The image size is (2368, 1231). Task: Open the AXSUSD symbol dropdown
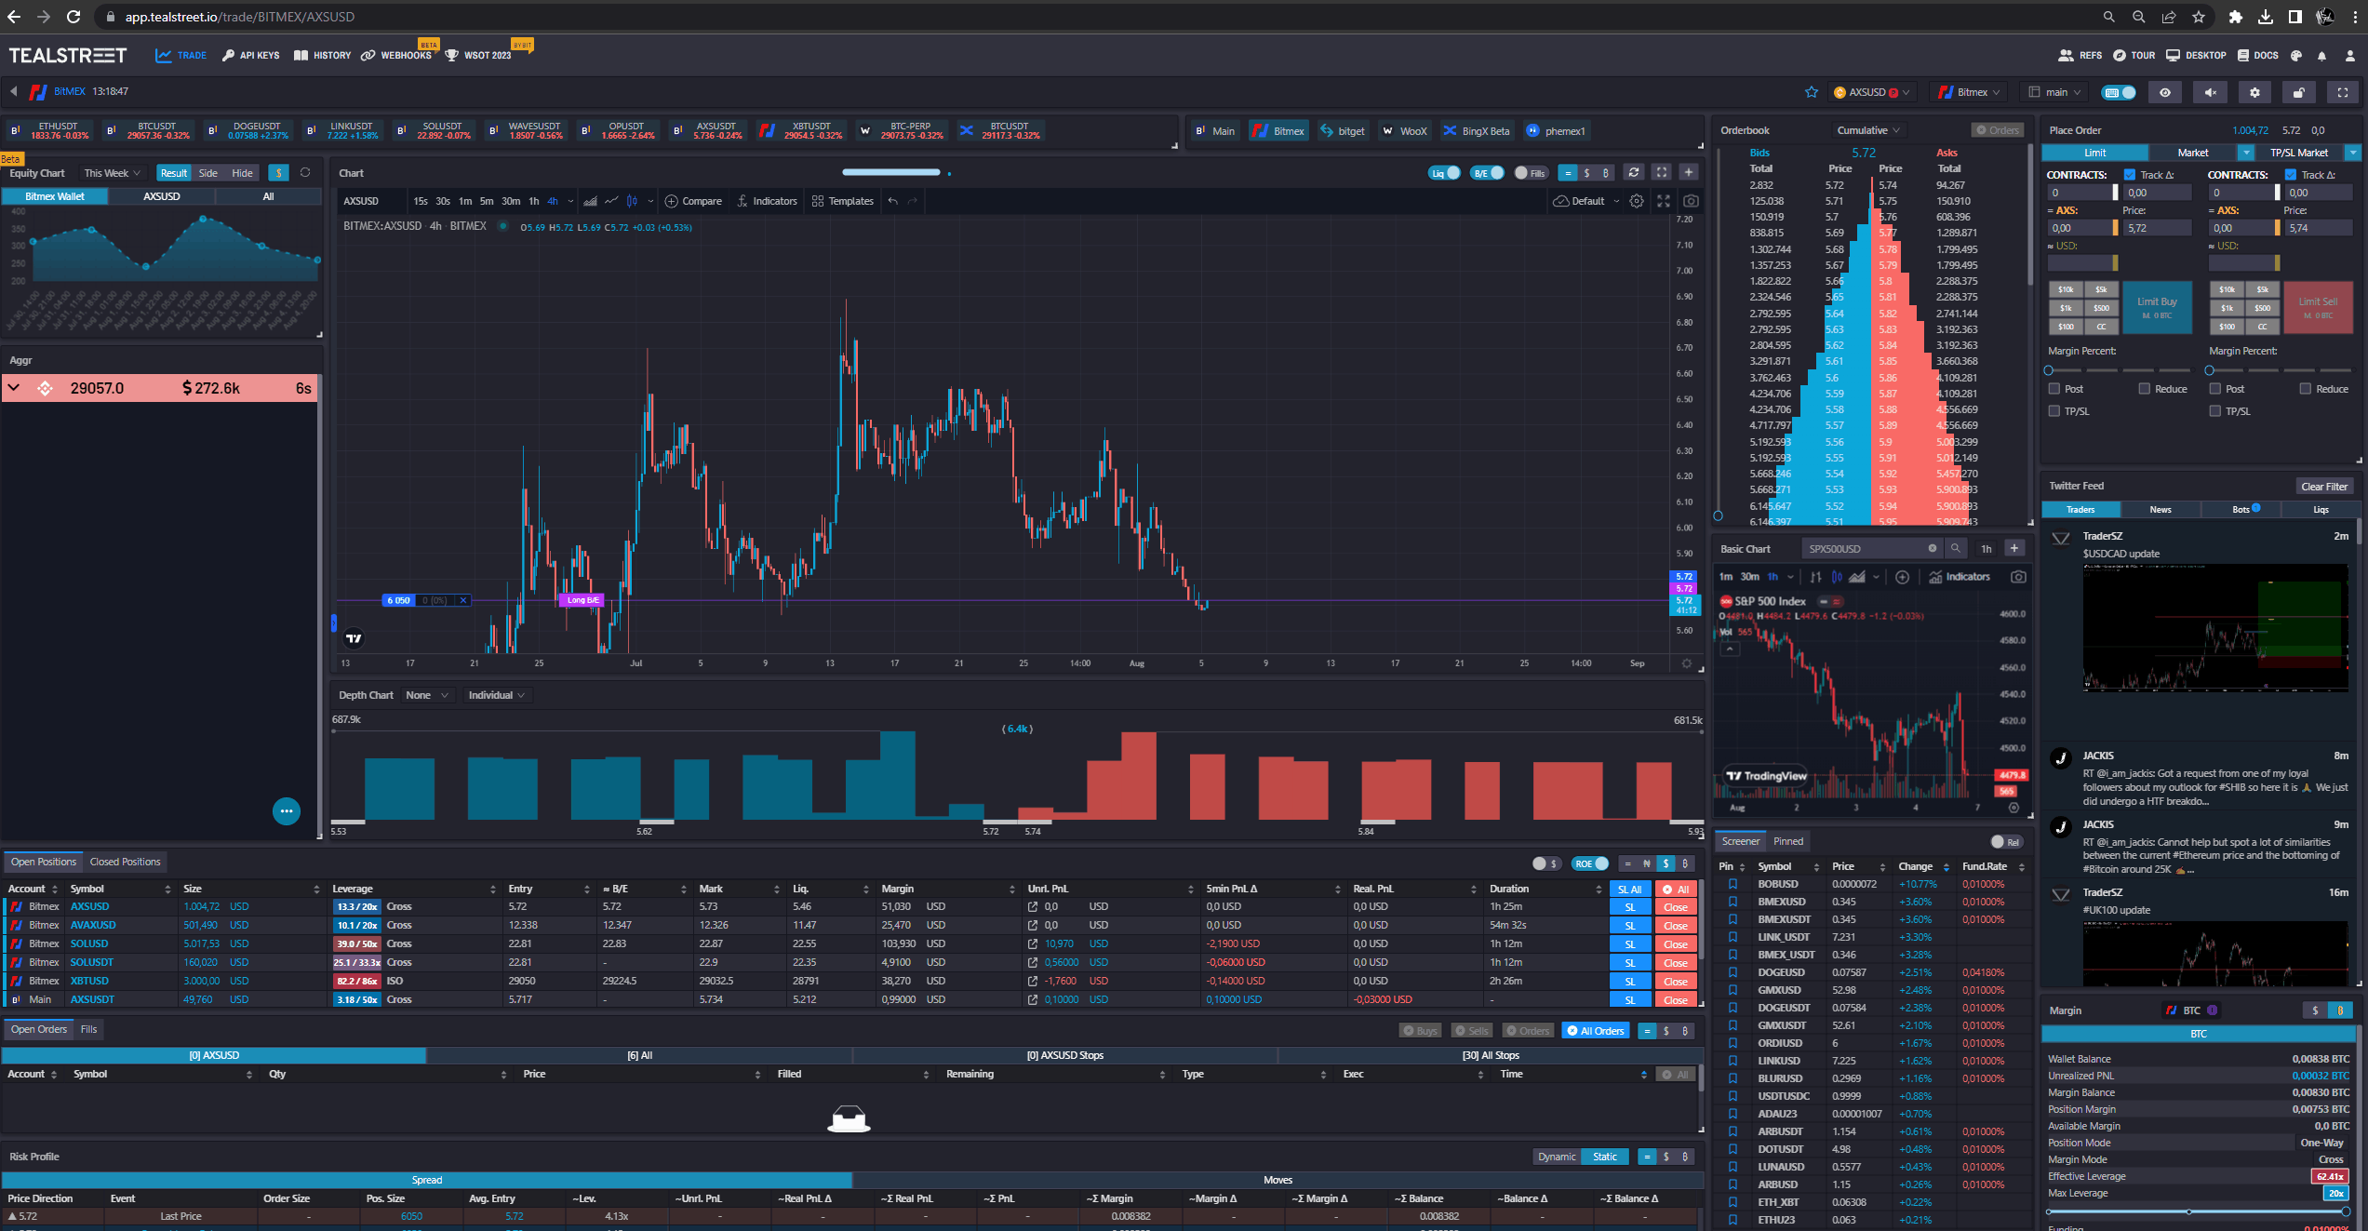tap(1872, 92)
